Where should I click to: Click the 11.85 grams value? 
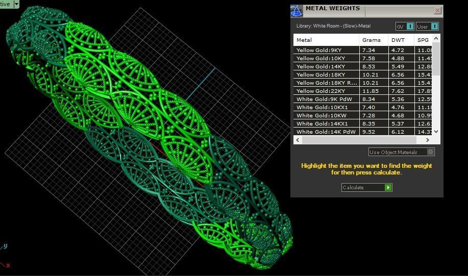click(x=371, y=91)
